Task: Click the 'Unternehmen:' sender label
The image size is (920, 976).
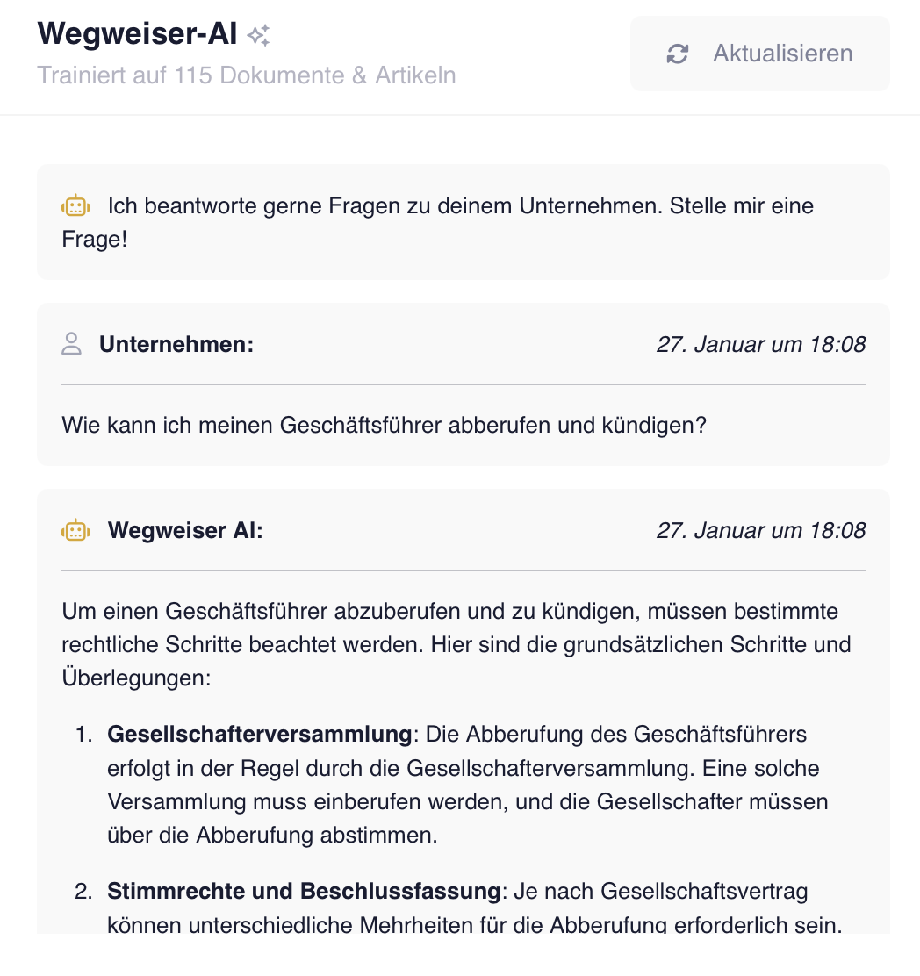Action: coord(176,344)
